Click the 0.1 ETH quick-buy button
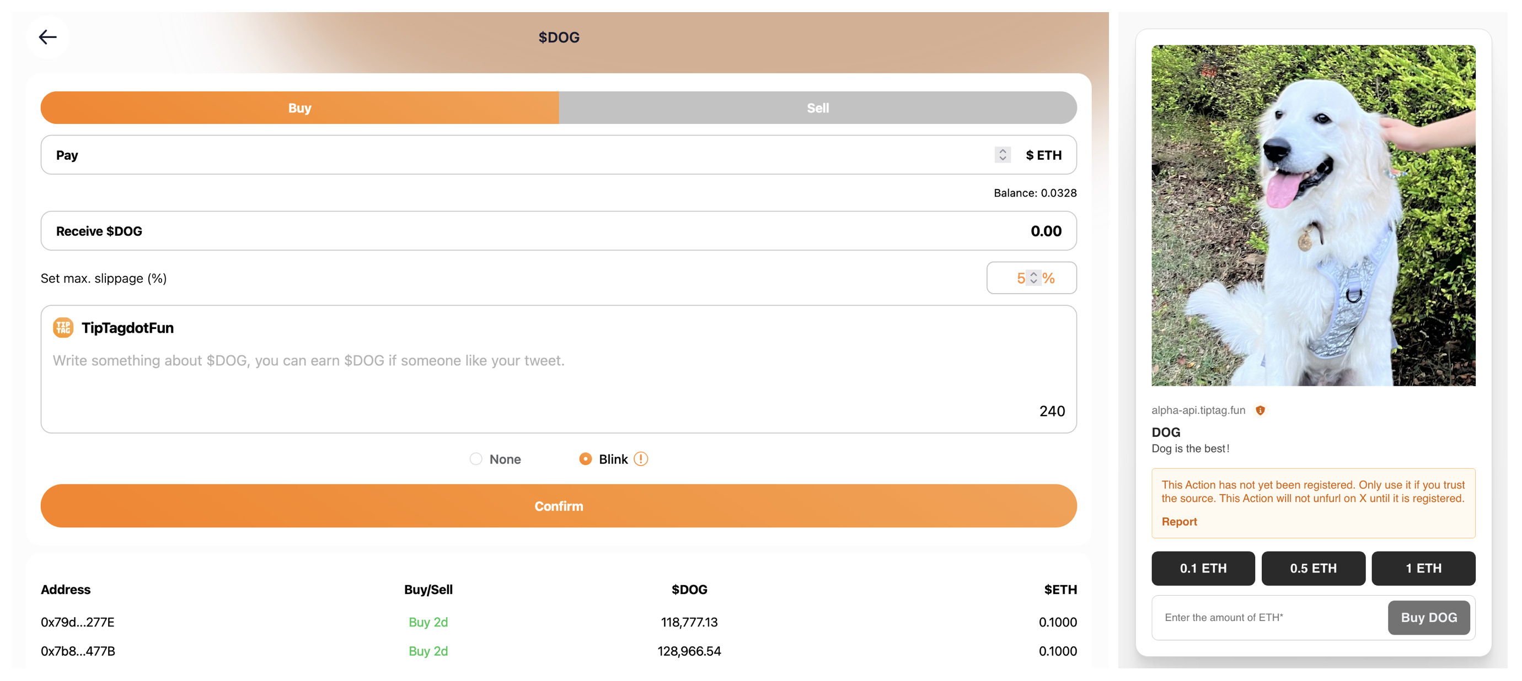The width and height of the screenshot is (1522, 681). click(x=1202, y=568)
